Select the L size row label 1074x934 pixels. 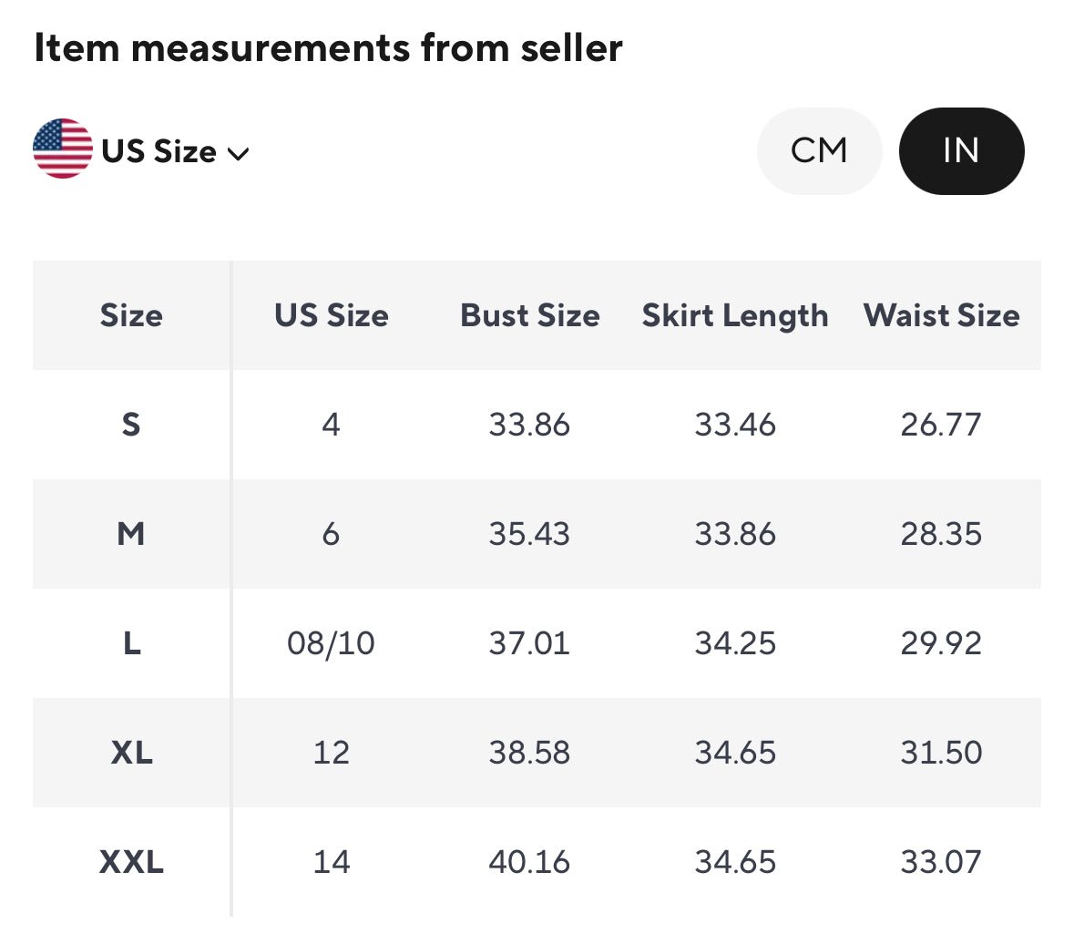click(131, 643)
